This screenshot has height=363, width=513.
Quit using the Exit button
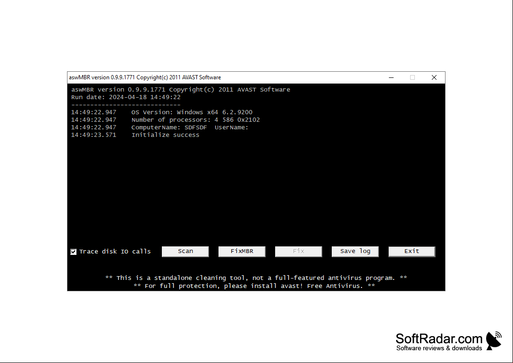click(412, 252)
